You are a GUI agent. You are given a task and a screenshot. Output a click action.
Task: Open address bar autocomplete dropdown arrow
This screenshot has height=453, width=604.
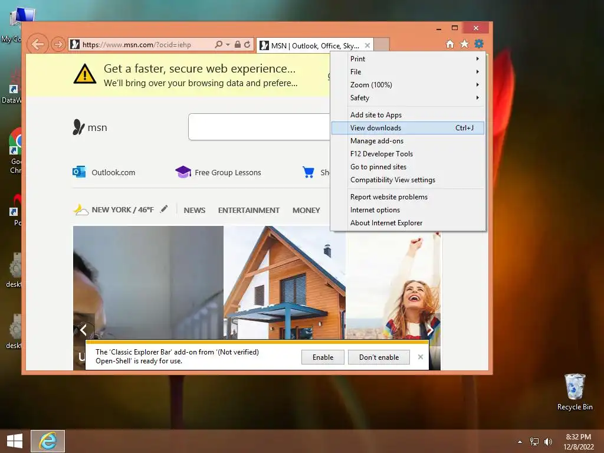[228, 45]
